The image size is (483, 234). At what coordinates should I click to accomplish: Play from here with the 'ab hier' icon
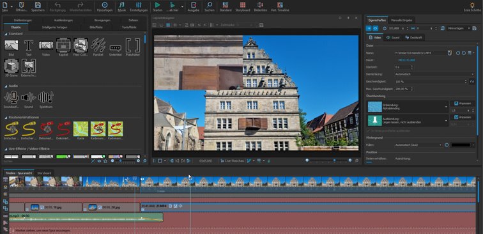(172, 5)
